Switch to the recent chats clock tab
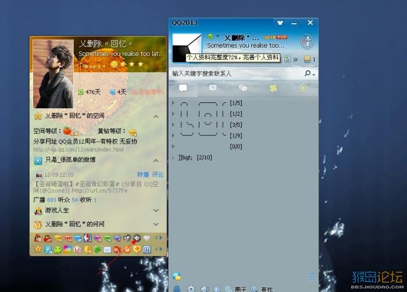407x292 pixels. [213, 88]
